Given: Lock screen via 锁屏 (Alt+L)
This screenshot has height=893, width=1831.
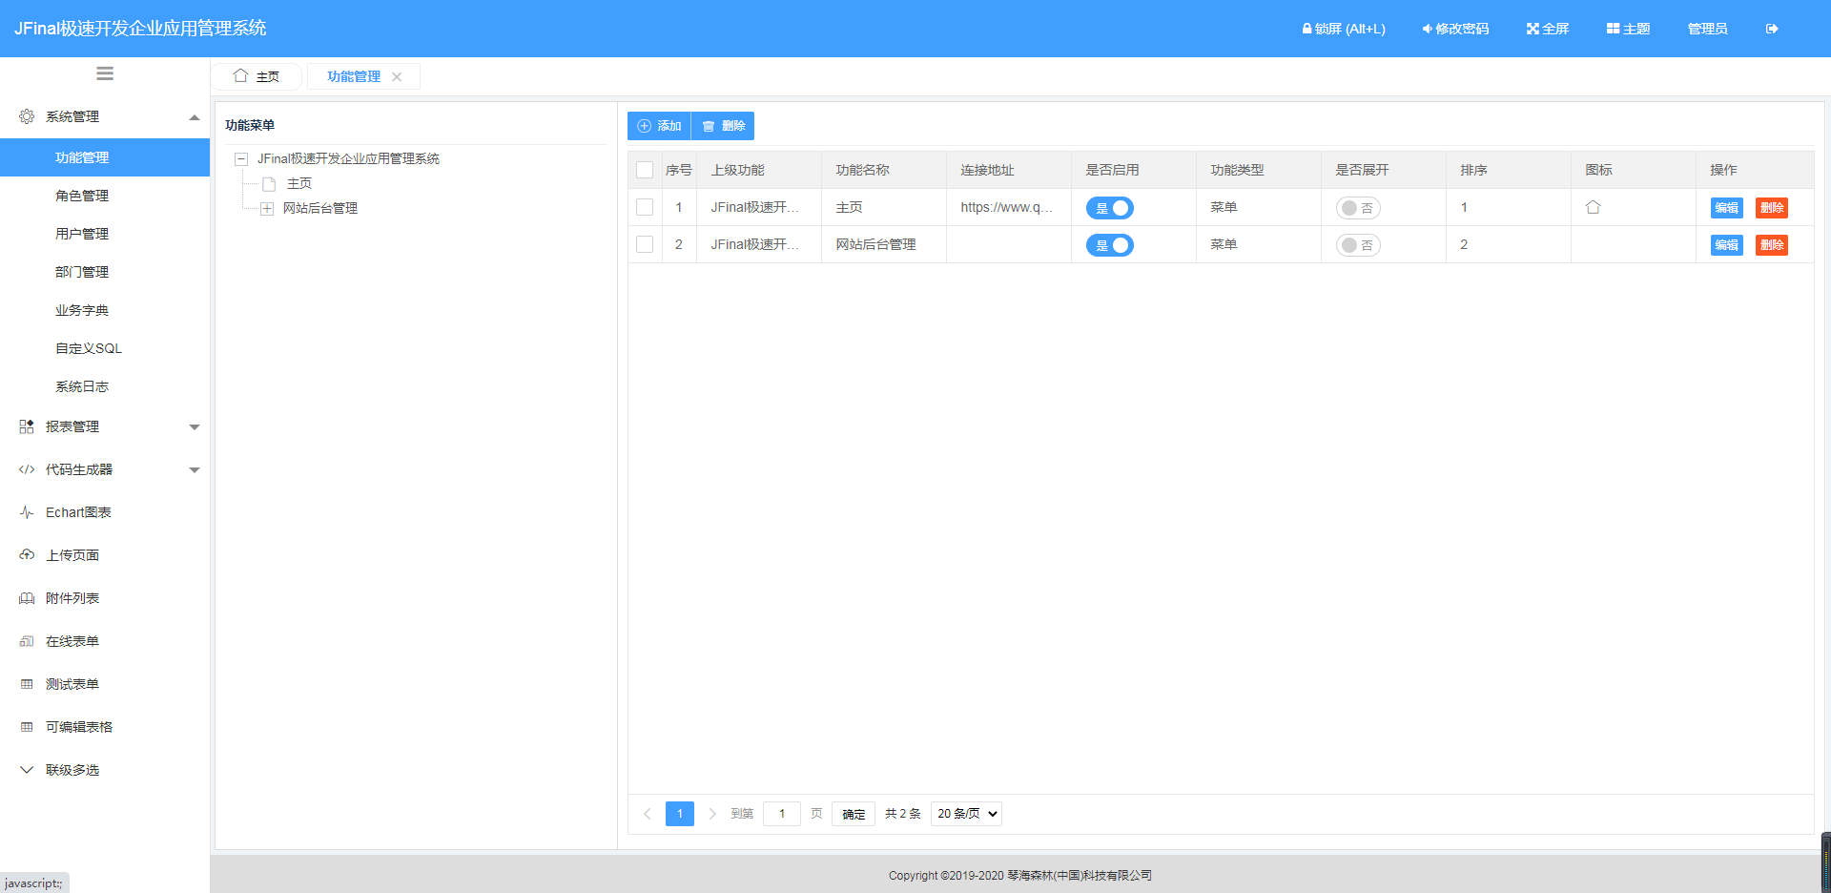Looking at the screenshot, I should click(x=1344, y=29).
